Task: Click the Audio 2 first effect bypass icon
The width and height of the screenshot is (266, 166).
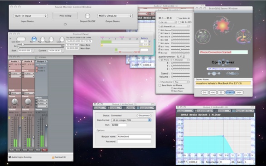Action: click(x=23, y=74)
